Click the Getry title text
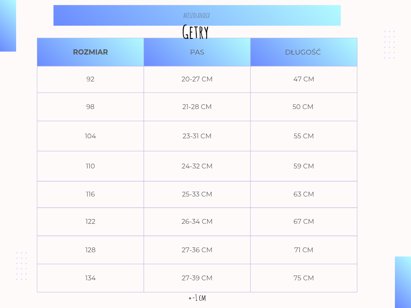 point(195,32)
